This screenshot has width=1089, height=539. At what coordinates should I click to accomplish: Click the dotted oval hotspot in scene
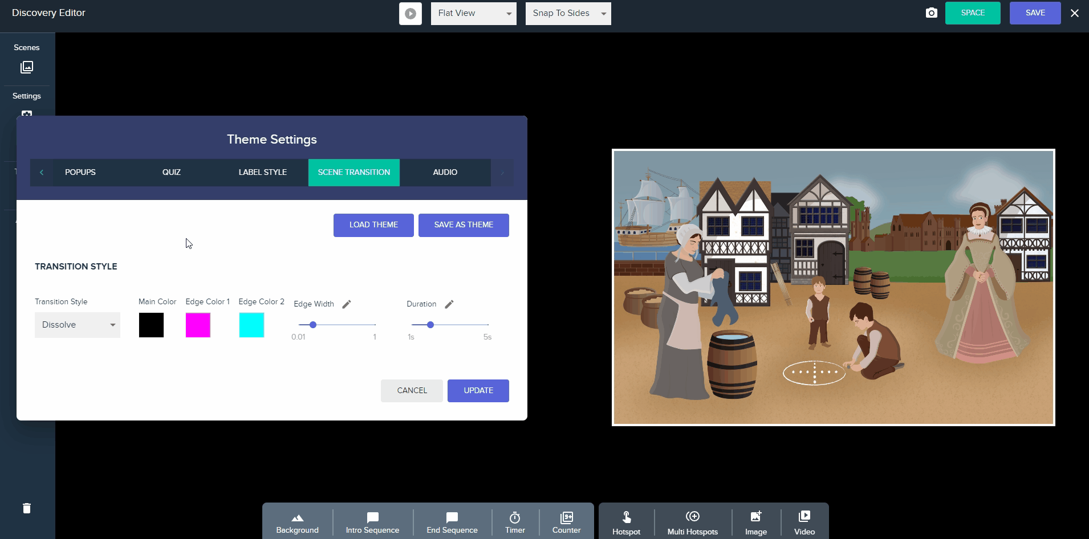tap(814, 373)
